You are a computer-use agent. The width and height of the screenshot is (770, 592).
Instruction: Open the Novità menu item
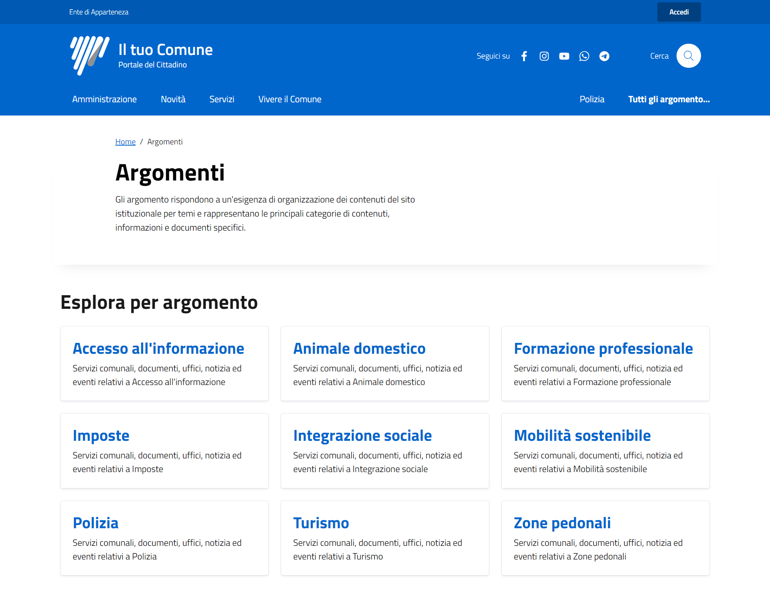(173, 99)
